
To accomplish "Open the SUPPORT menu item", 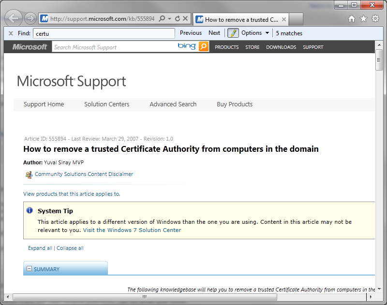I will tap(313, 47).
